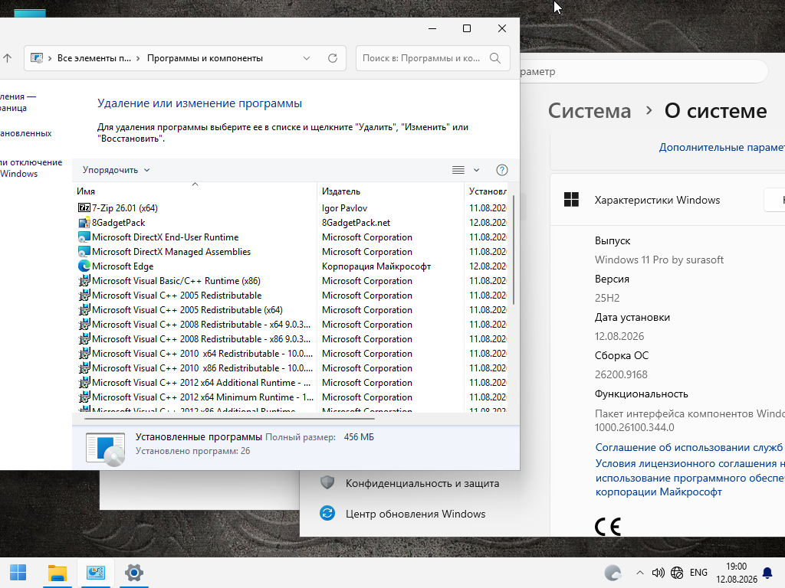
Task: Click the Программы и компоненты breadcrumb
Action: coord(205,58)
